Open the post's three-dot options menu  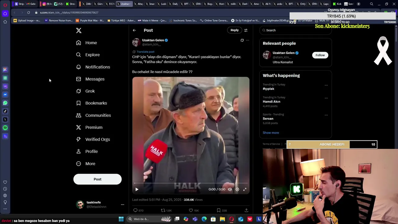(248, 40)
